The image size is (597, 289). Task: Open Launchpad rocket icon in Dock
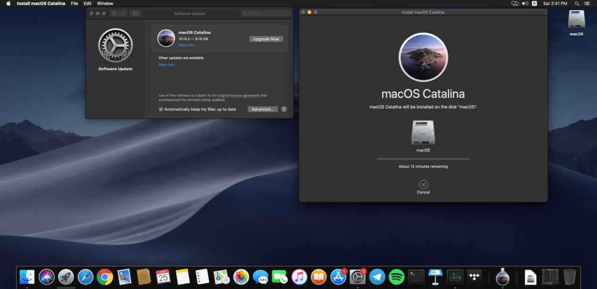[x=66, y=277]
